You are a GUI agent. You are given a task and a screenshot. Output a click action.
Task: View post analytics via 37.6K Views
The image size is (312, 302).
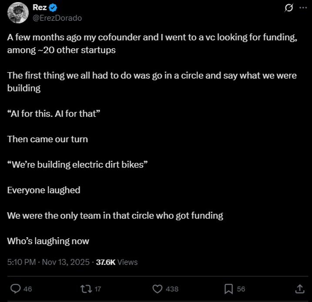click(117, 262)
